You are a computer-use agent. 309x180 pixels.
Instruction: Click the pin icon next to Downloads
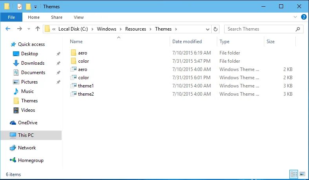(x=59, y=63)
